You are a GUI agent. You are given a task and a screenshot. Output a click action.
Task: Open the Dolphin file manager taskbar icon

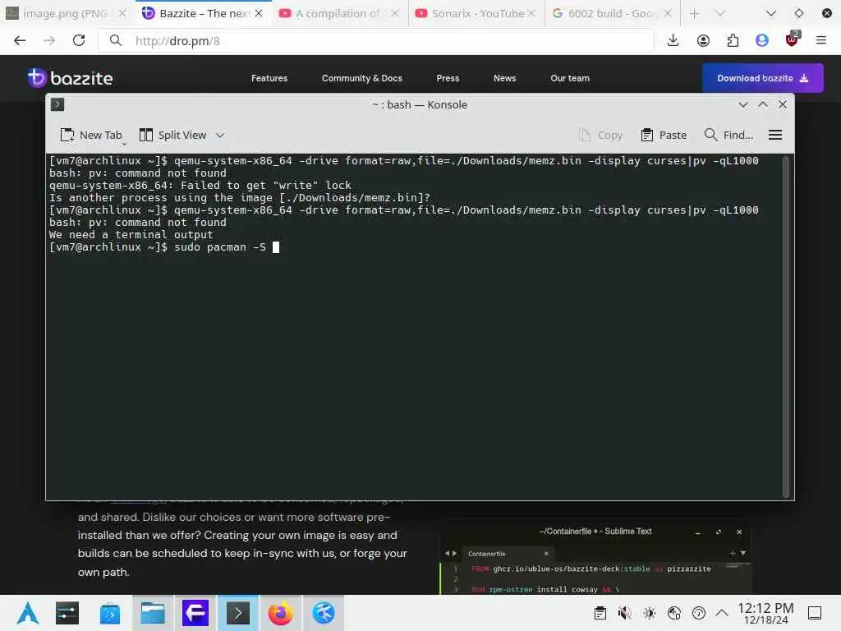[x=153, y=613]
